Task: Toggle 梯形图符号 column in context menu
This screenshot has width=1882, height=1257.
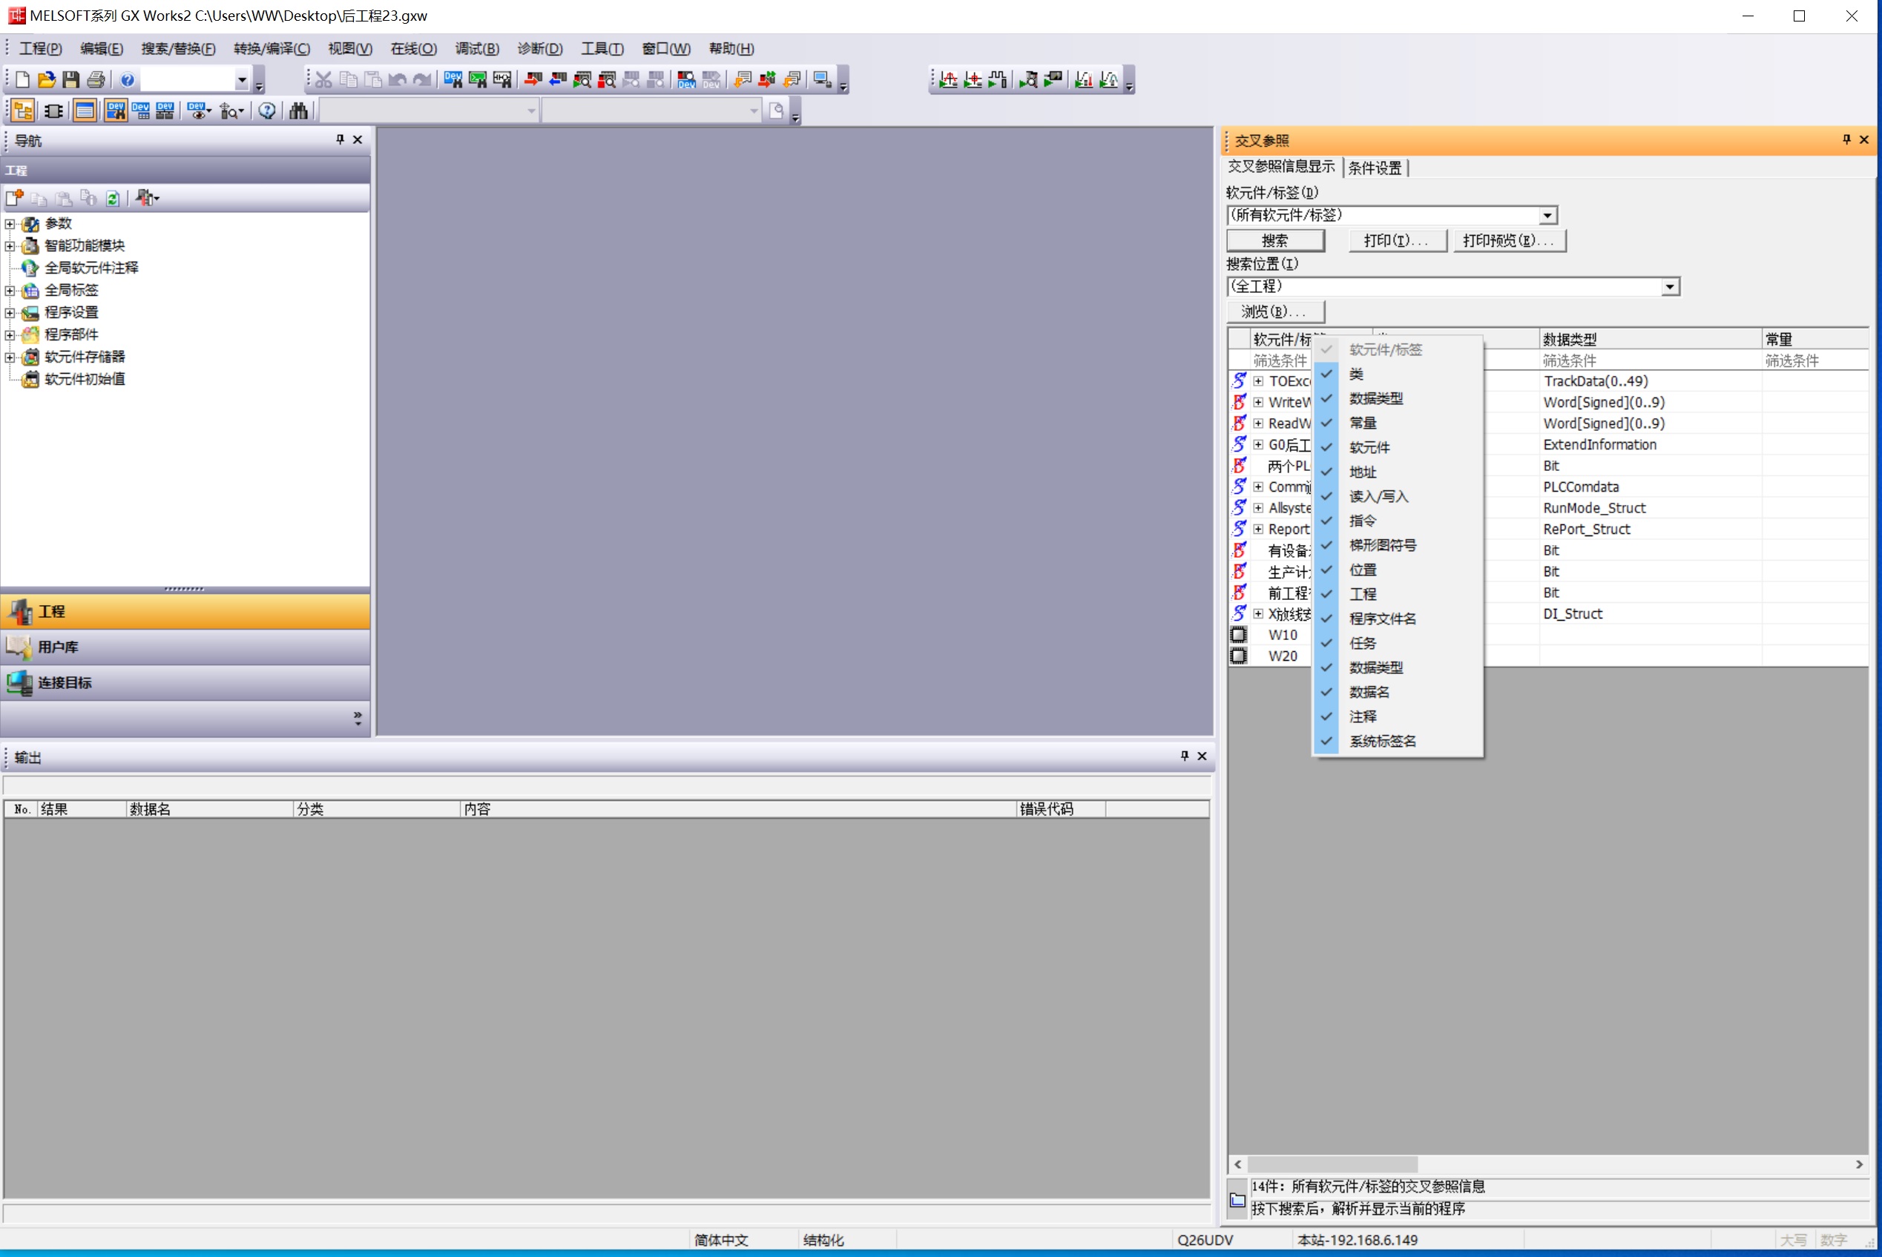Action: (1398, 545)
